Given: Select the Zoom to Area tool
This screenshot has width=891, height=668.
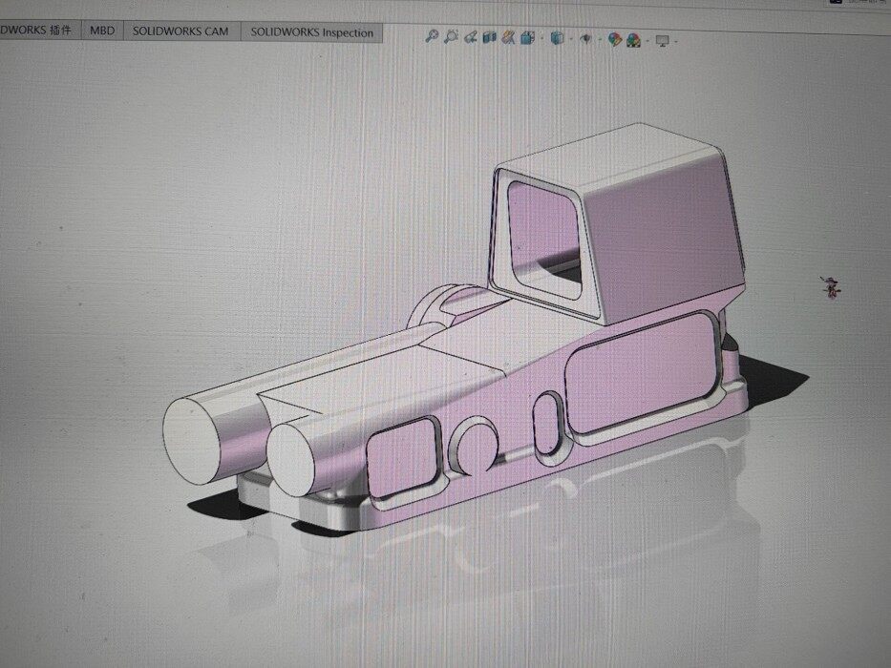Looking at the screenshot, I should (x=451, y=36).
